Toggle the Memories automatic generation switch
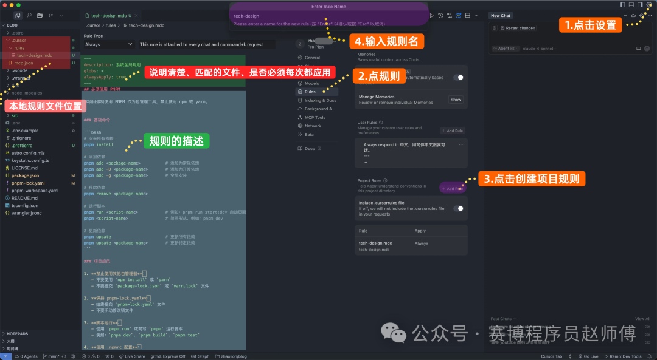Viewport: 657px width, 360px height. pyautogui.click(x=459, y=77)
